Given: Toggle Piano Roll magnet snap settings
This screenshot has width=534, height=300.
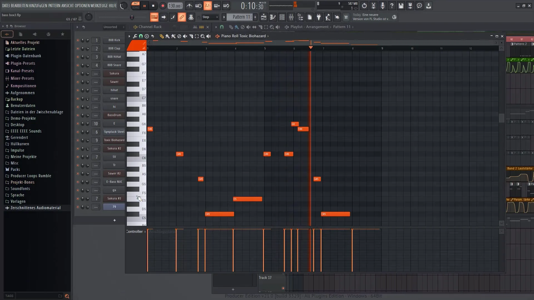Looking at the screenshot, I should point(141,36).
